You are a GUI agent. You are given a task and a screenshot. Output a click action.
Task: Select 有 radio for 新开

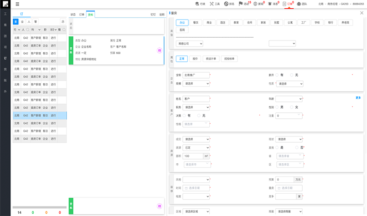276,75
